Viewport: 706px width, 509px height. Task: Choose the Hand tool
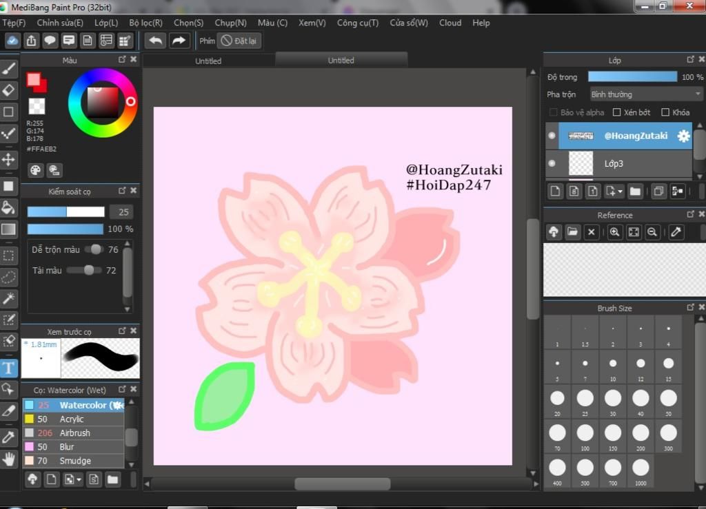click(8, 459)
